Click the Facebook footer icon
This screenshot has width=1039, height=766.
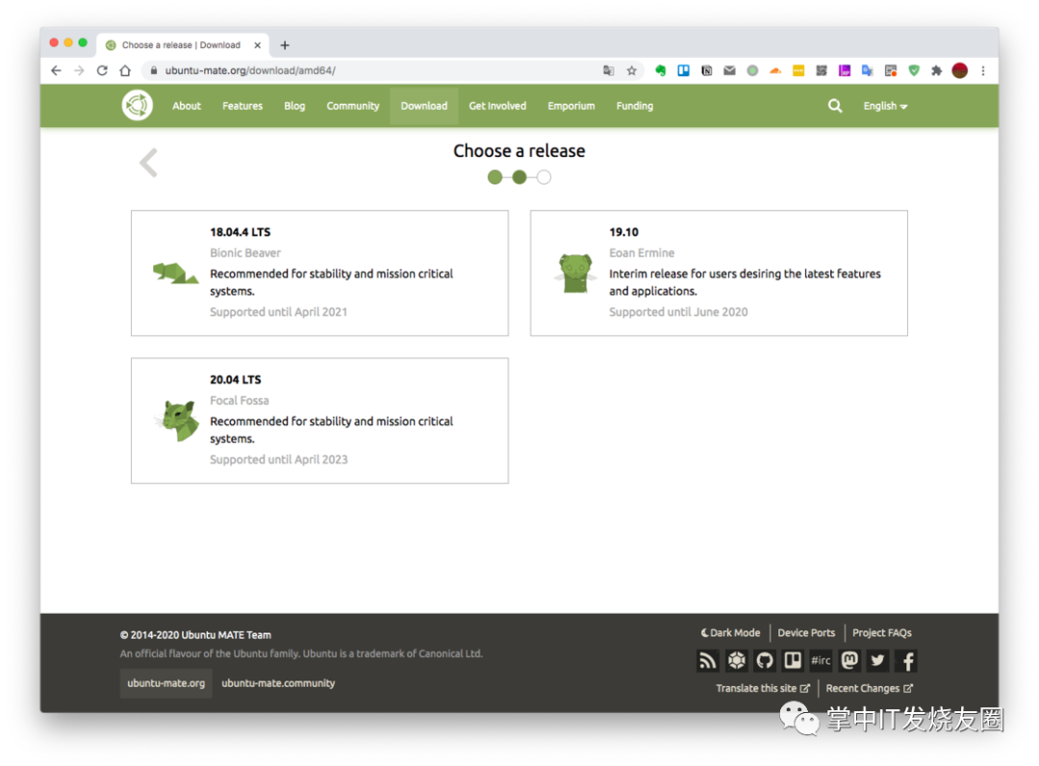(x=906, y=661)
